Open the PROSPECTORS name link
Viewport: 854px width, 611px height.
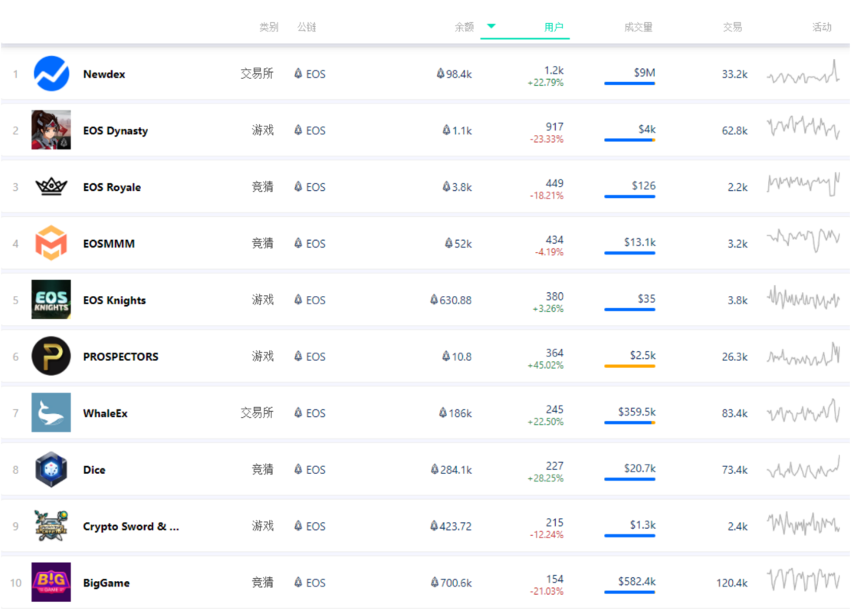(121, 356)
